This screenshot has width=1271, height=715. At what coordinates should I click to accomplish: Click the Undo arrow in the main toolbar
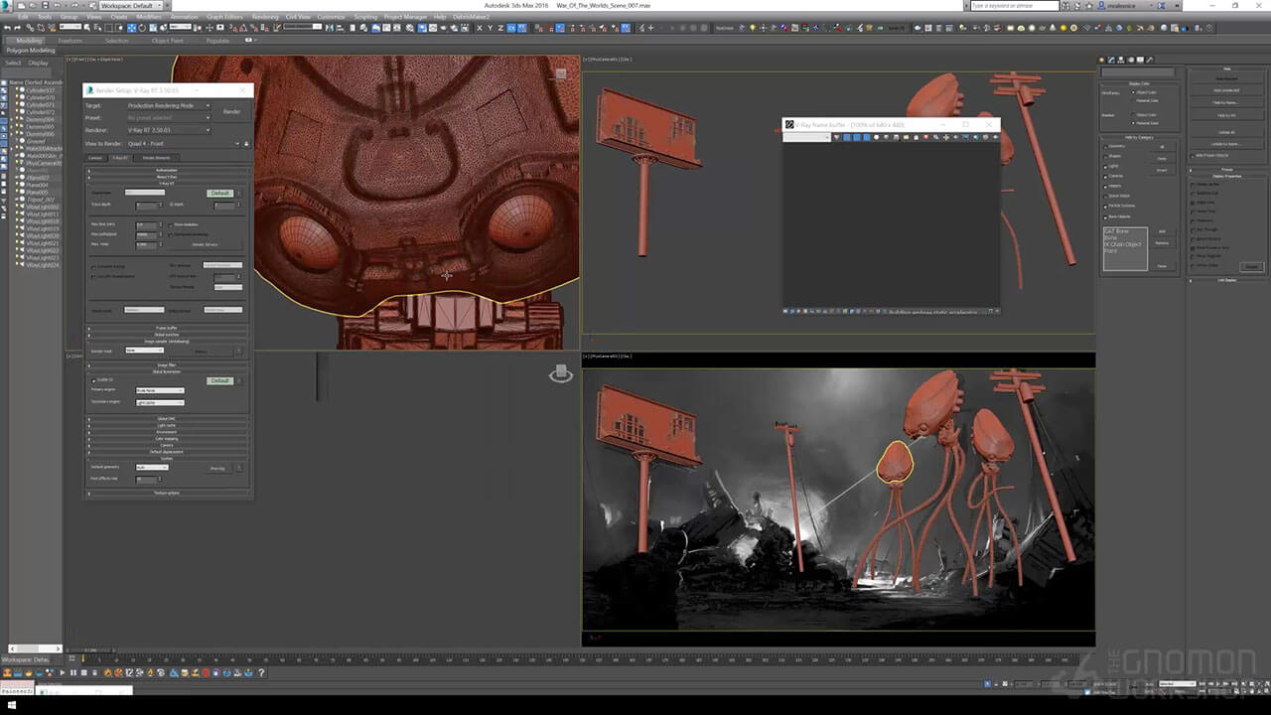click(x=8, y=28)
